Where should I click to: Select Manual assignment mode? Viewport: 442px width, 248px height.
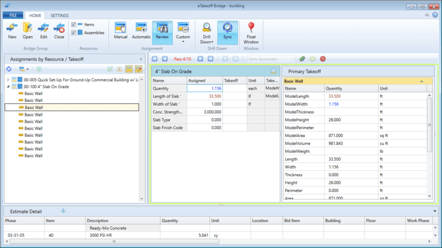(120, 31)
